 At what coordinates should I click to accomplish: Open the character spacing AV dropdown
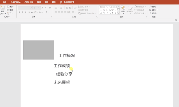coord(36,12)
